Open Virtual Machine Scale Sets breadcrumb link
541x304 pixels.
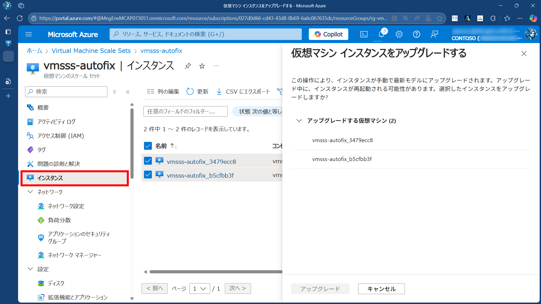91,51
